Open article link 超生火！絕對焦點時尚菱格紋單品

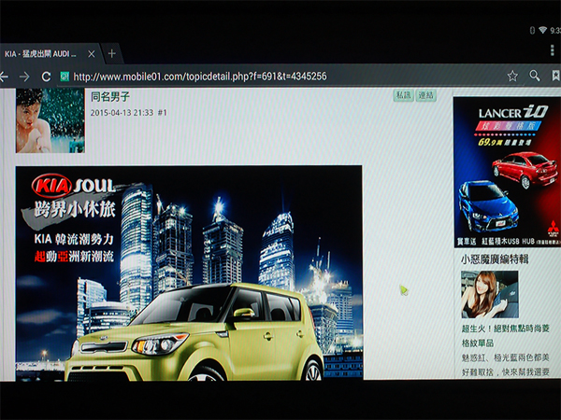click(505, 336)
